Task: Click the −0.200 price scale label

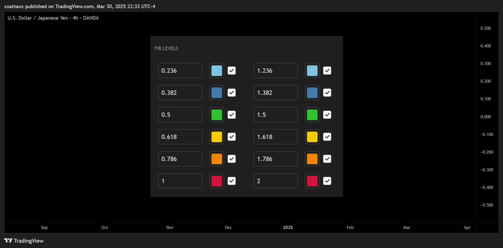Action: (x=487, y=152)
